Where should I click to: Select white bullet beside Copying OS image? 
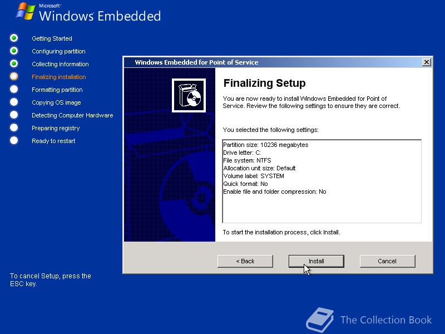pos(14,102)
